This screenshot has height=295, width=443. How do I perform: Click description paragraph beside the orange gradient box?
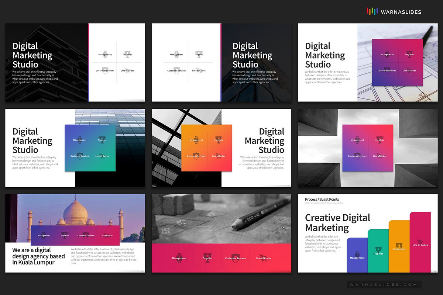tap(262, 163)
